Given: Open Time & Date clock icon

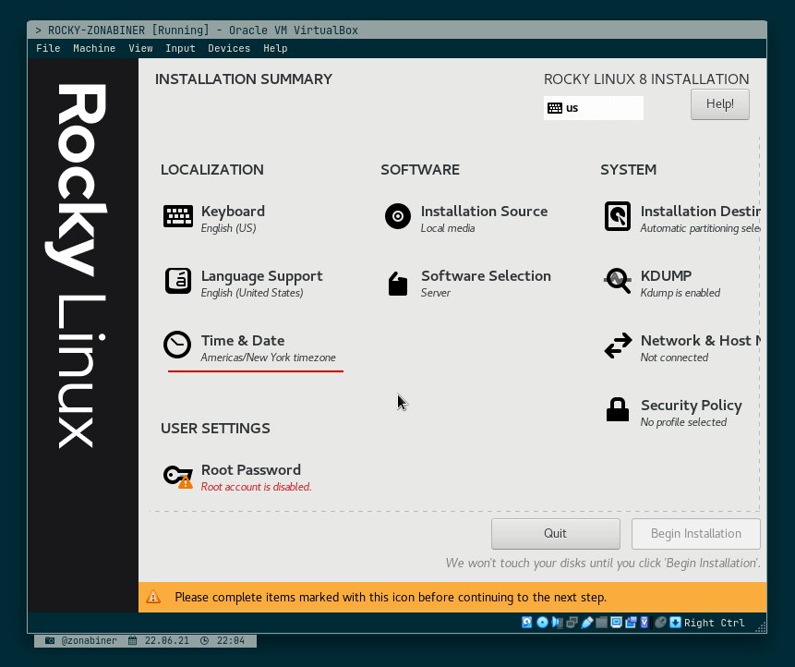Looking at the screenshot, I should click(177, 345).
